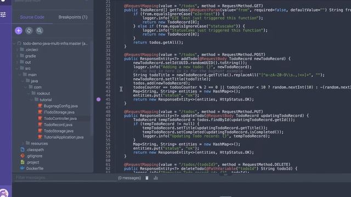Click the GitHub icon beside repository name

(19, 43)
